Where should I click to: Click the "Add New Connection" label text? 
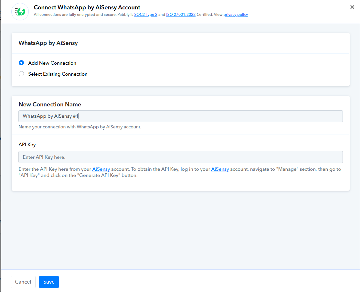point(52,63)
